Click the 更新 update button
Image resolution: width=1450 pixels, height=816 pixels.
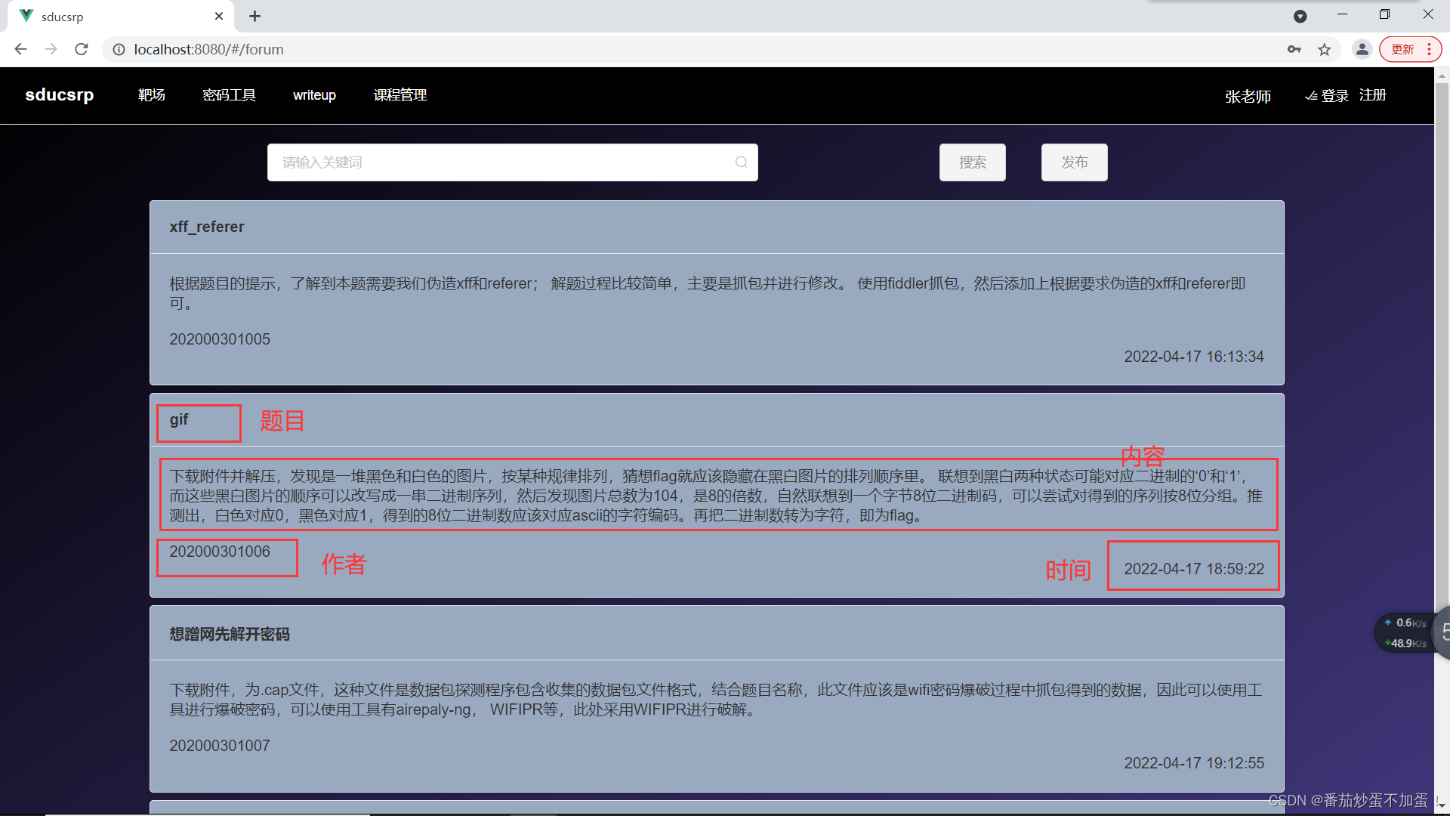(1402, 49)
